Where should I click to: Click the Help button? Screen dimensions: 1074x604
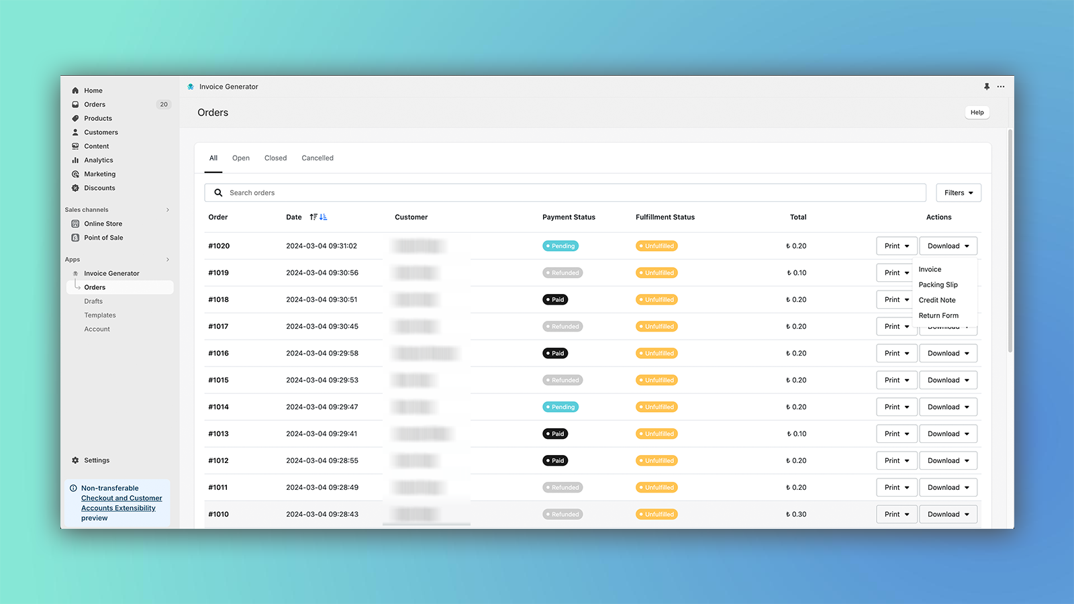[977, 113]
